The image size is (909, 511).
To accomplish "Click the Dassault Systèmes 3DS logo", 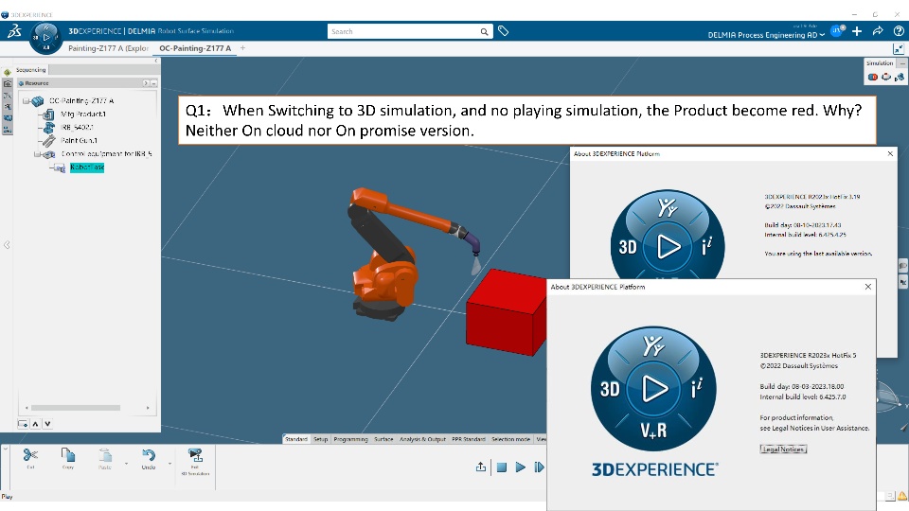I will (x=14, y=31).
